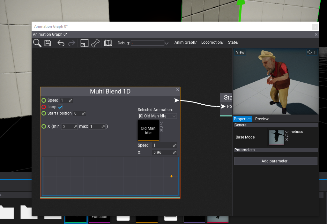Close the Multi Blend 1D node
The width and height of the screenshot is (327, 224).
tap(178, 90)
